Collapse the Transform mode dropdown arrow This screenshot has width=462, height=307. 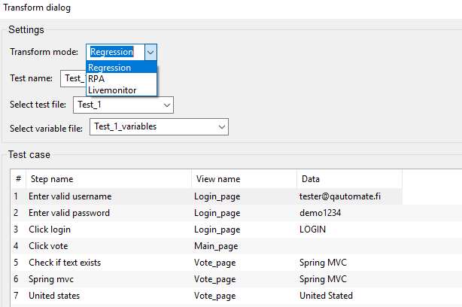150,52
